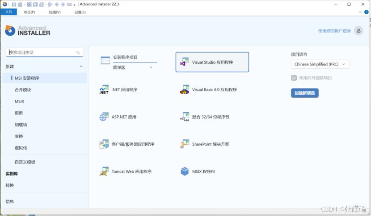Select 变换 in sidebar
The width and height of the screenshot is (371, 216).
coord(19,136)
